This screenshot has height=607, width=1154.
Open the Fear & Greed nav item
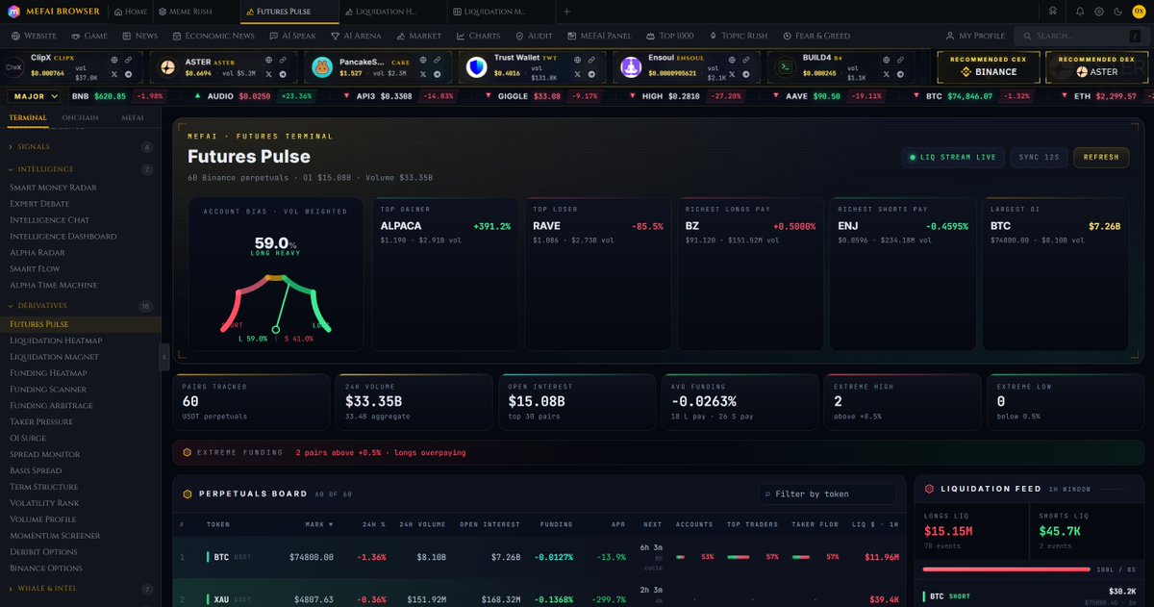coord(816,36)
